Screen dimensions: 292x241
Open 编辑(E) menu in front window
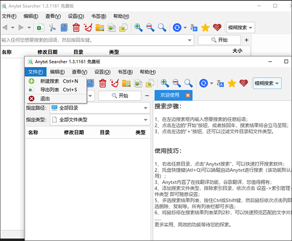click(57, 72)
